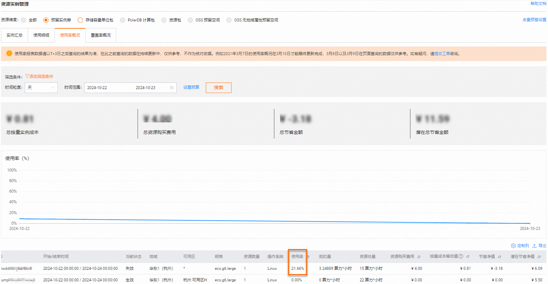Click the 21.66% usage rate cell
This screenshot has height=284, width=548.
click(298, 268)
